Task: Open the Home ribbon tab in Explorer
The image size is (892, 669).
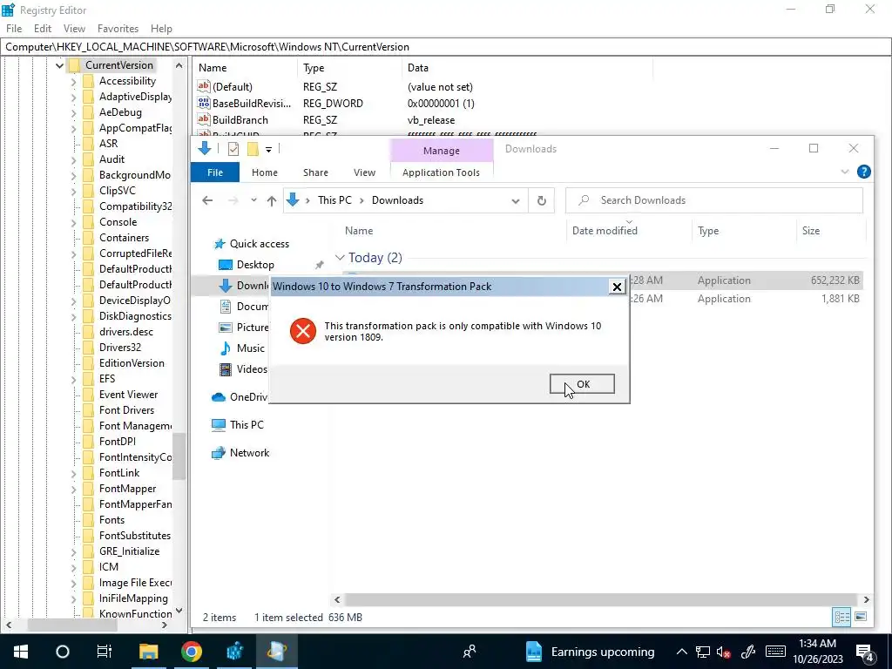Action: 265,172
